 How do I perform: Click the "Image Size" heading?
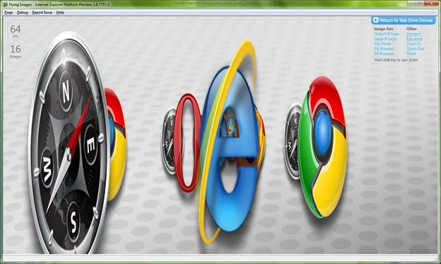pos(384,29)
